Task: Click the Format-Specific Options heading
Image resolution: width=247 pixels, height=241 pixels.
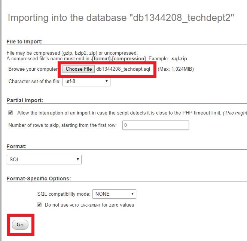Action: (39, 178)
